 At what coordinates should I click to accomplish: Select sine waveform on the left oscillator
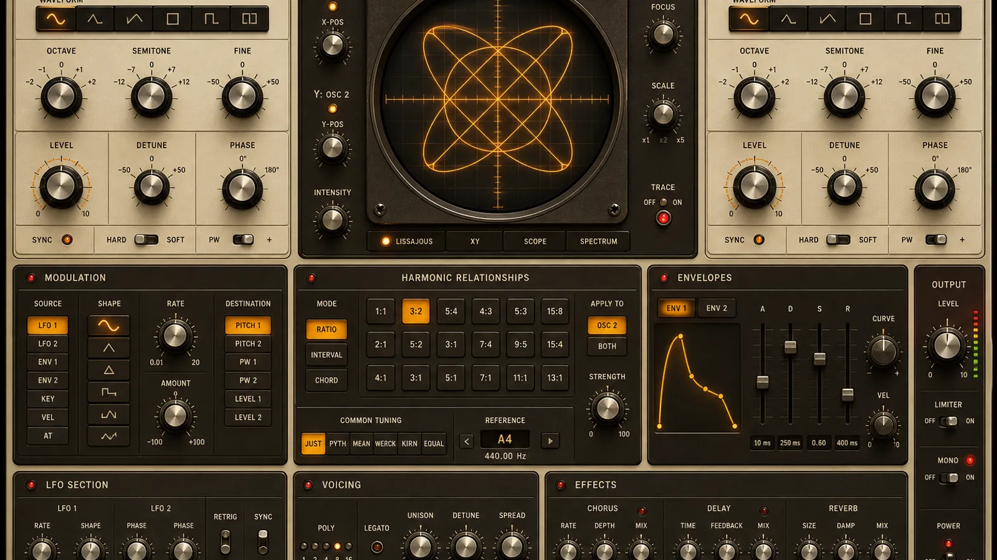[x=56, y=19]
